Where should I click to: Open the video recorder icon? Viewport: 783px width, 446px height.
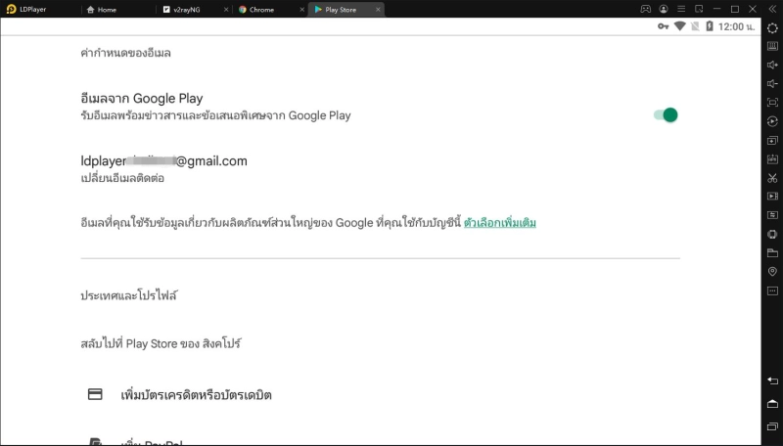pyautogui.click(x=772, y=196)
